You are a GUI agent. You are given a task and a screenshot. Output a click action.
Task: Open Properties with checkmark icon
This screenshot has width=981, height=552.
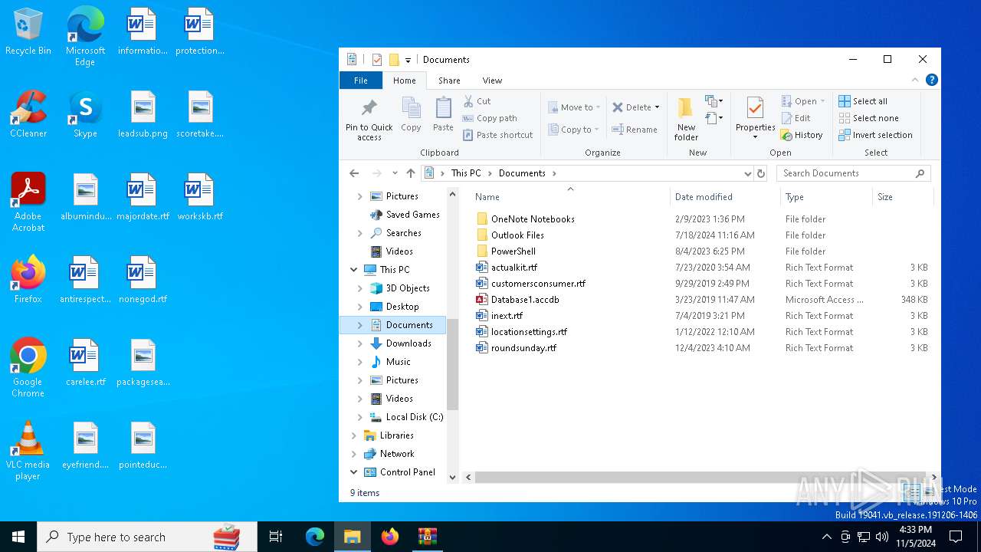[x=755, y=117]
